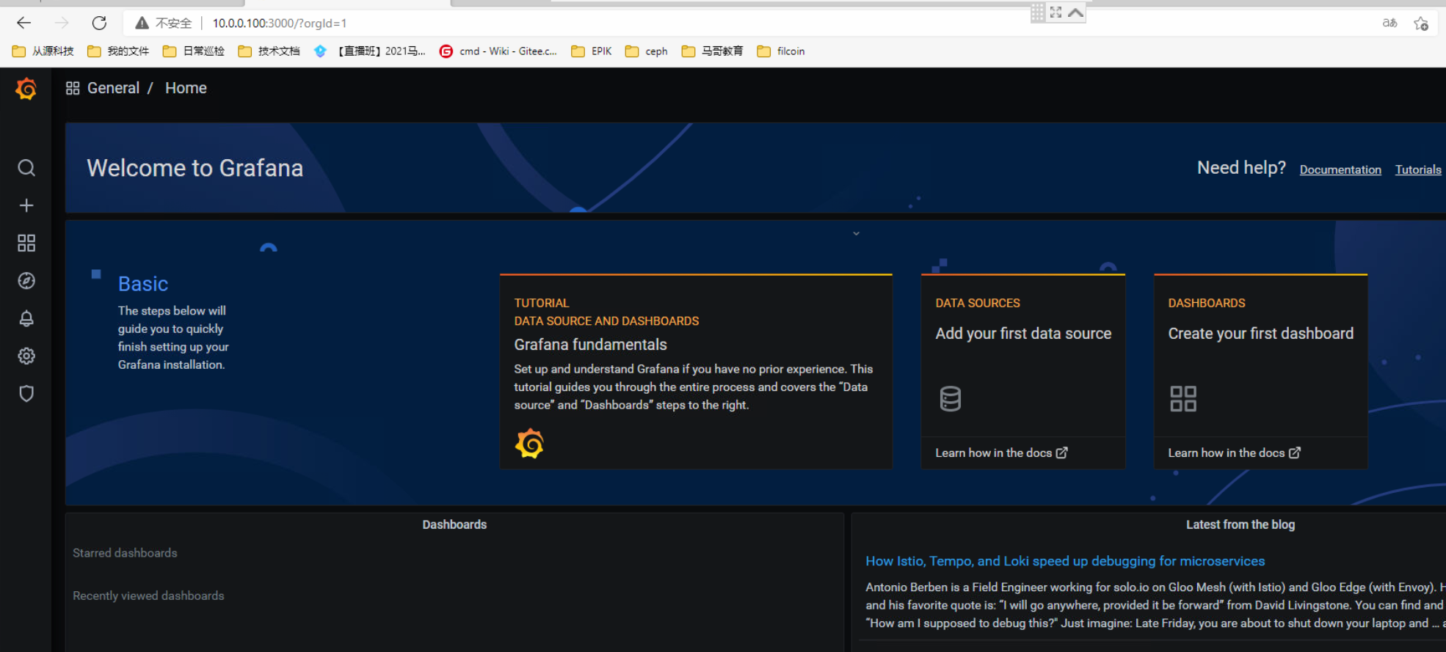This screenshot has width=1446, height=652.
Task: Open the 日常巡检 bookmark folder
Action: click(194, 51)
